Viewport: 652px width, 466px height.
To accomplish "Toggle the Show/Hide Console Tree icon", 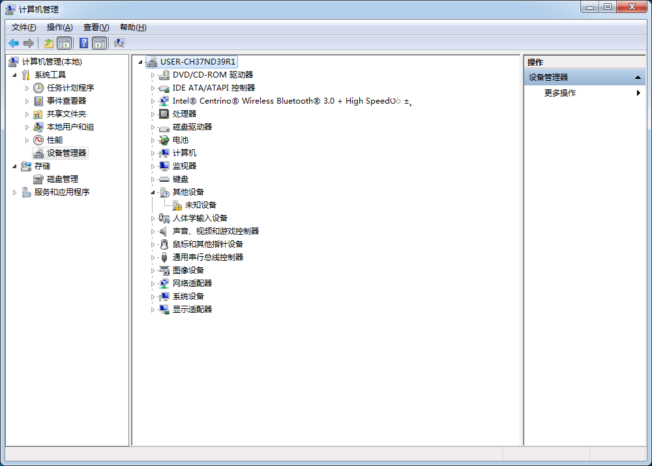I will tap(65, 43).
